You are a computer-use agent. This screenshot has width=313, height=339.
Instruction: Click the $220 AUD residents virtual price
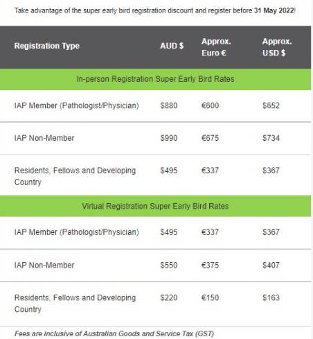pos(169,297)
